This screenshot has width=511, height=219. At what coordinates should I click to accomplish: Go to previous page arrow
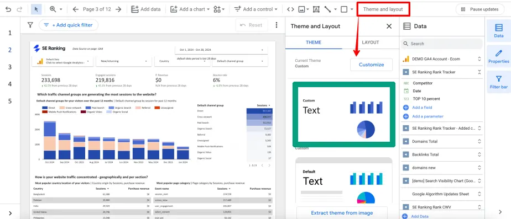click(76, 9)
